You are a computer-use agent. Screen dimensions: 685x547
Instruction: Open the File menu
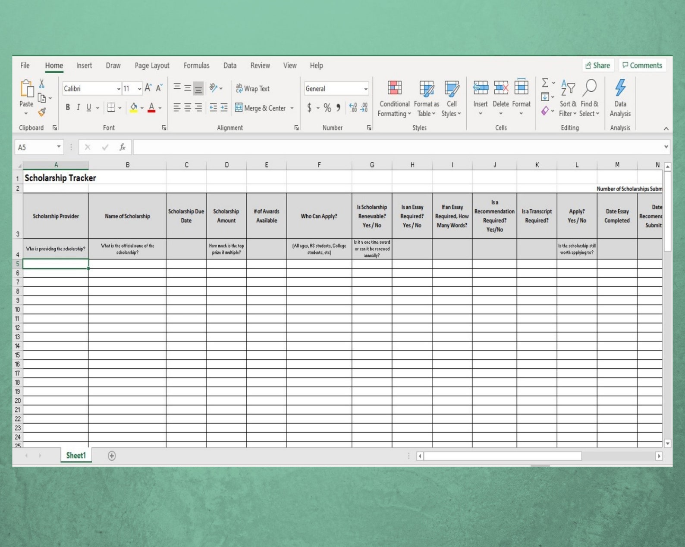(25, 65)
